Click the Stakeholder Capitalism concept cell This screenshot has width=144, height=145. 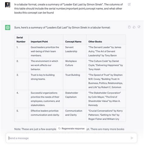coord(75,99)
